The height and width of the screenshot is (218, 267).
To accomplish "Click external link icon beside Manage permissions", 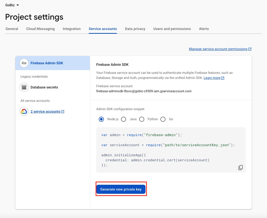I will pos(250,49).
